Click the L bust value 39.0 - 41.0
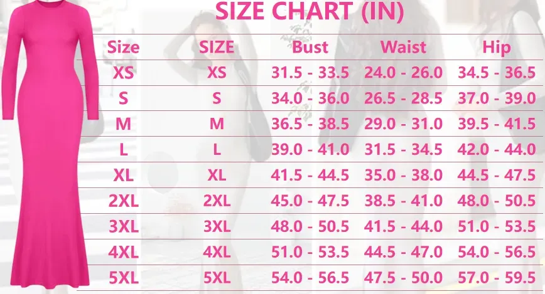 pos(310,150)
